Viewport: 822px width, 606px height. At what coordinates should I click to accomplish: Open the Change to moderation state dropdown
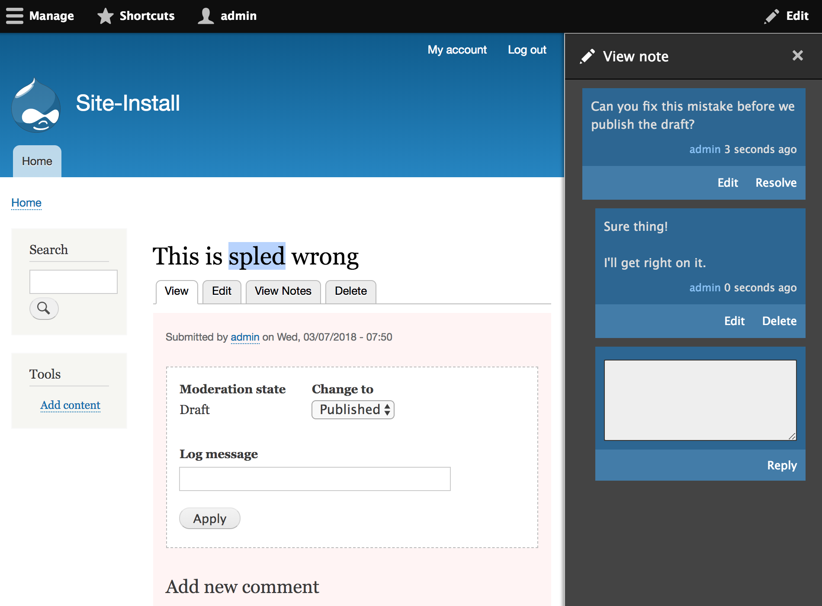pos(353,409)
